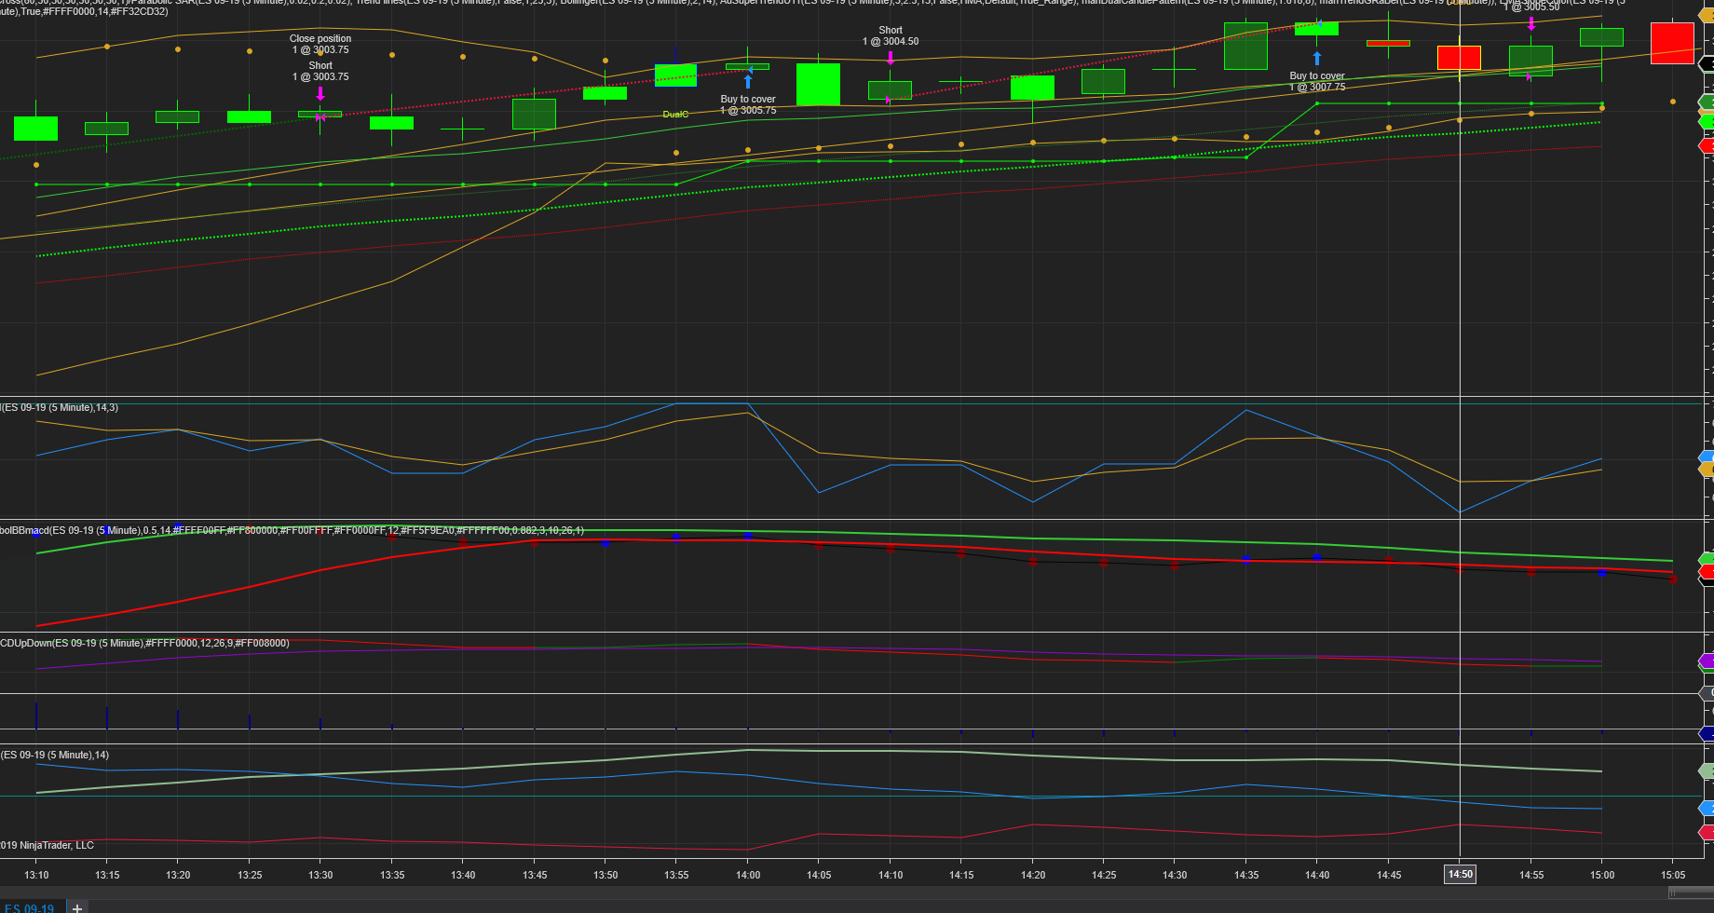
Task: Click the 14:40 time axis label
Action: [1317, 875]
